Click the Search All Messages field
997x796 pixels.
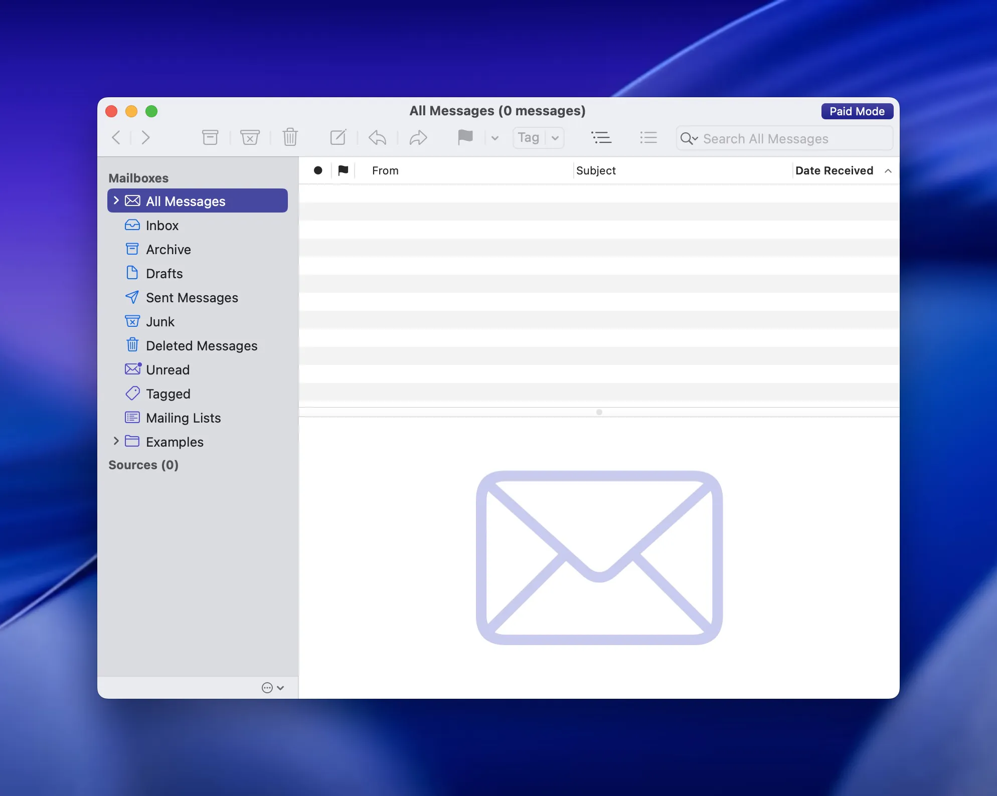[782, 139]
